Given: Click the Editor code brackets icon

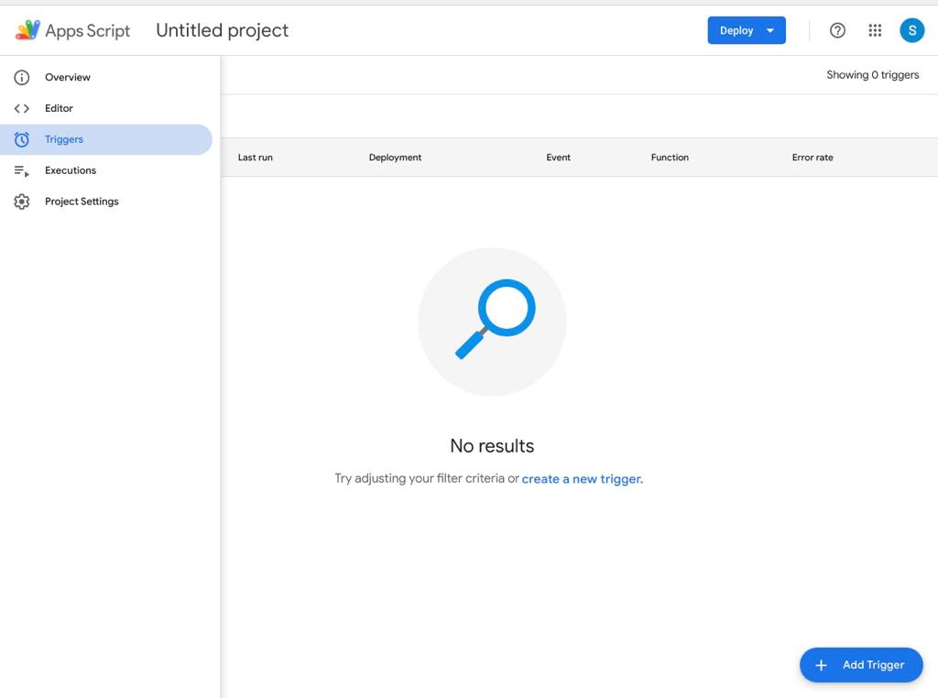Looking at the screenshot, I should click(22, 109).
